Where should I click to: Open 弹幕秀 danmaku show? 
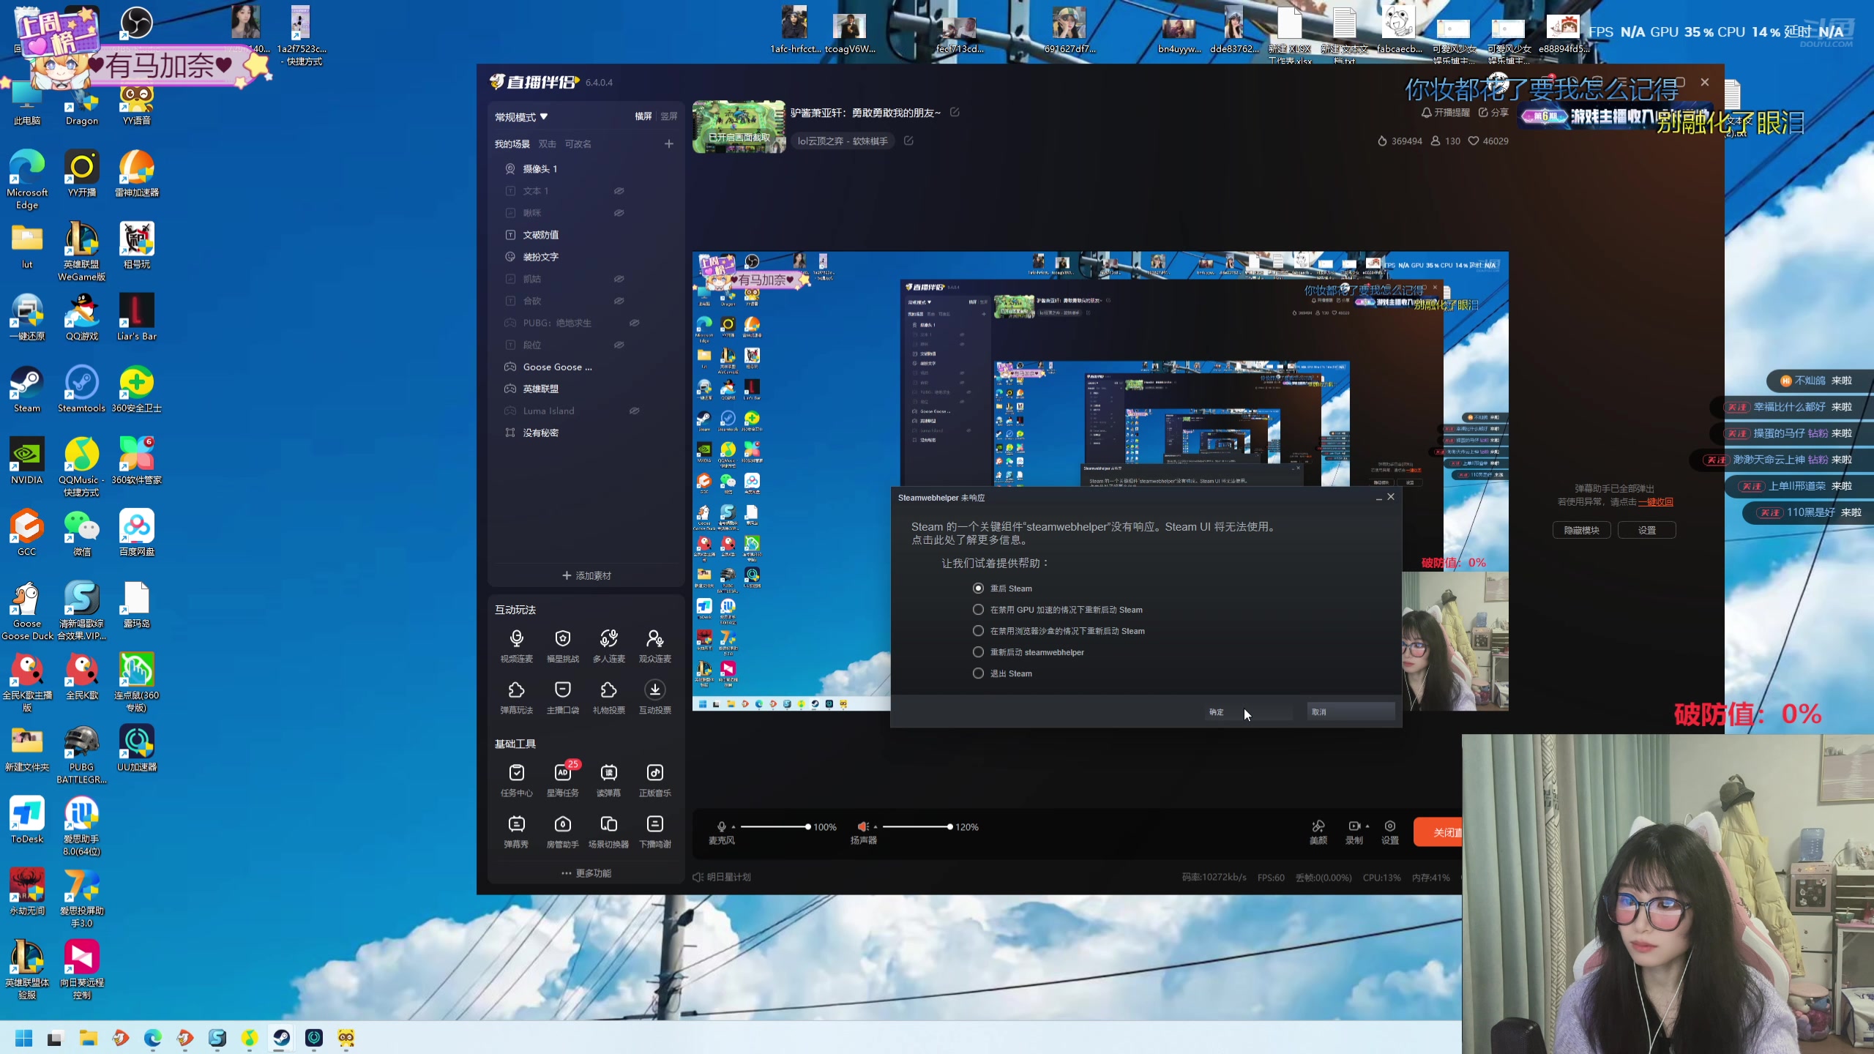[x=516, y=831]
